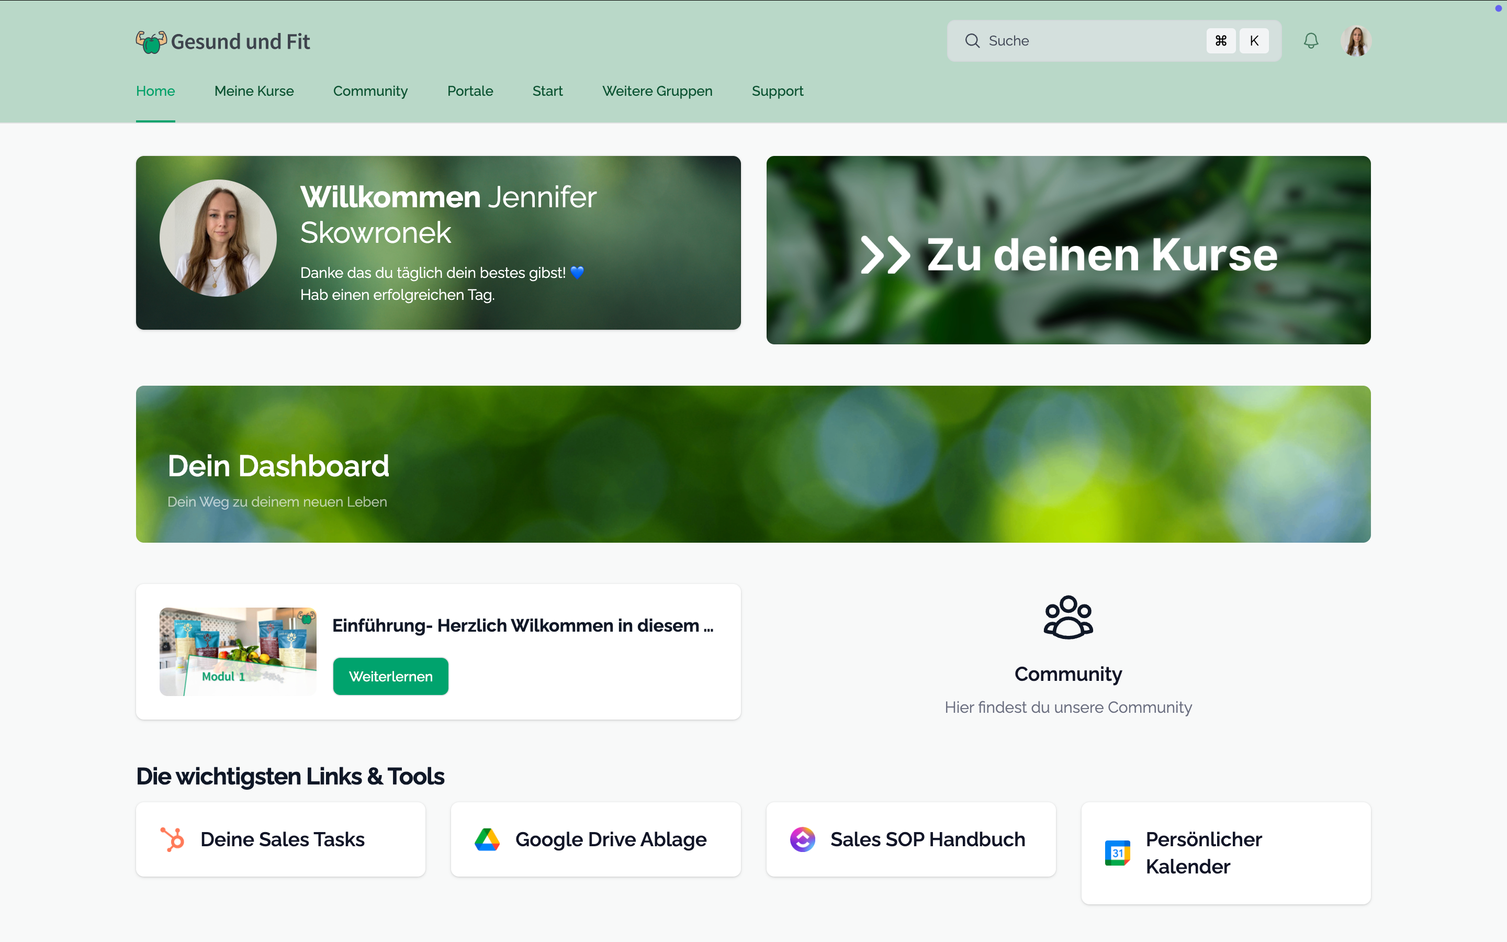Switch to the Community nav tab
1507x942 pixels.
pos(370,91)
